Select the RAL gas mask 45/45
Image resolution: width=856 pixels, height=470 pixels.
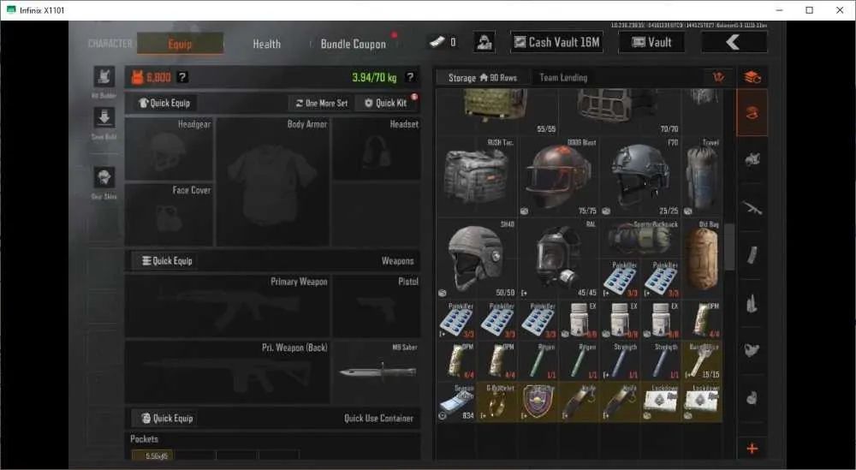(x=558, y=259)
